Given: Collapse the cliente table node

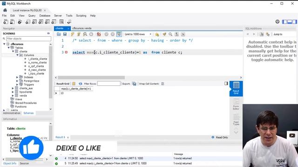Looking at the screenshot, I should [x=13, y=51].
